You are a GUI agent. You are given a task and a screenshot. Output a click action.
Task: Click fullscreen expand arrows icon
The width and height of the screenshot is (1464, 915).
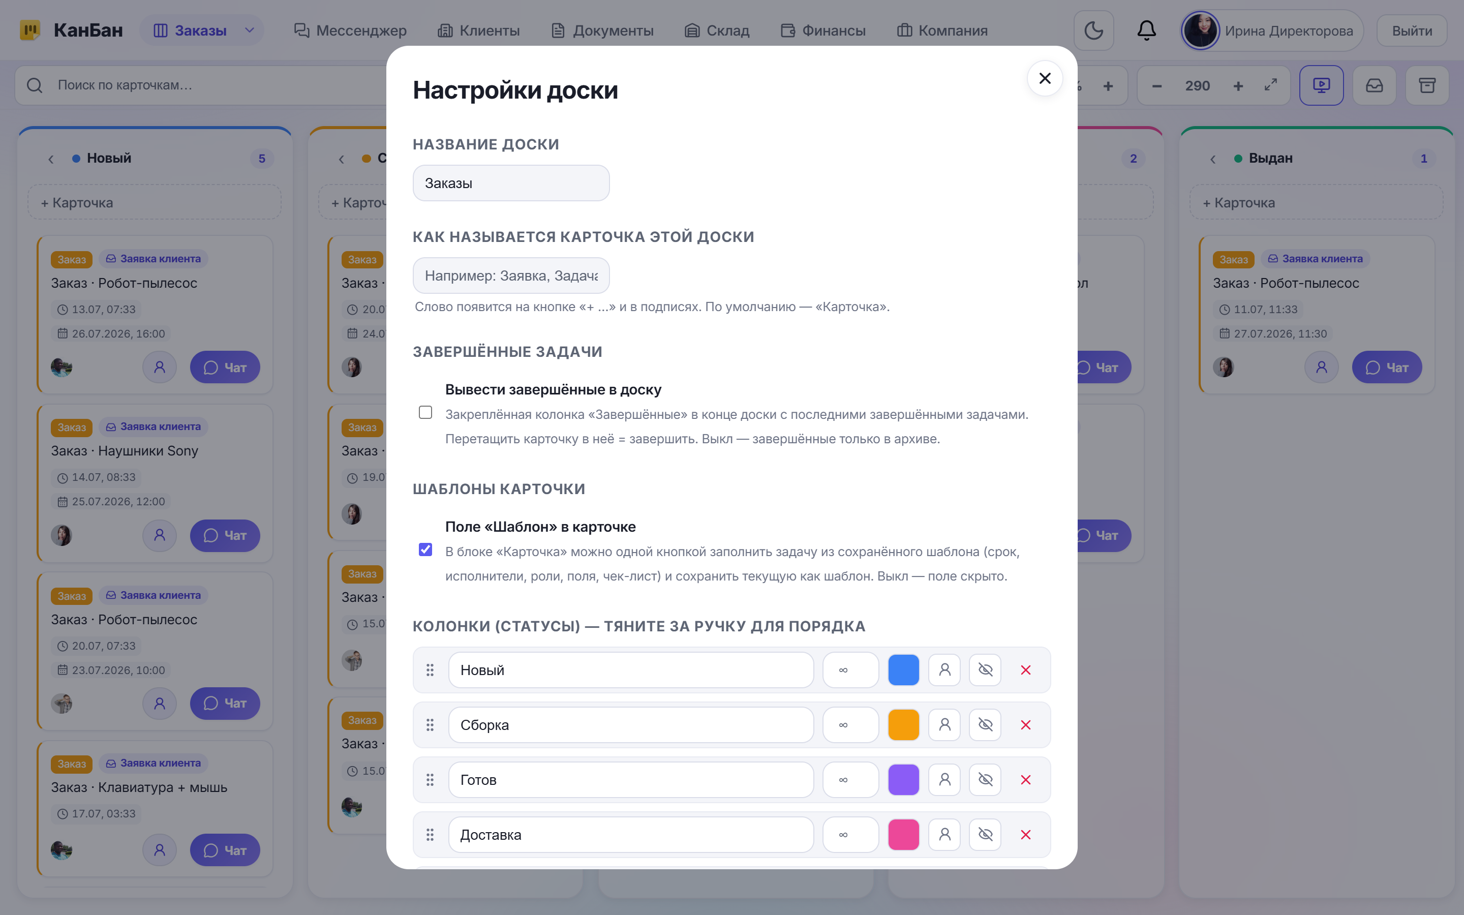click(1270, 85)
